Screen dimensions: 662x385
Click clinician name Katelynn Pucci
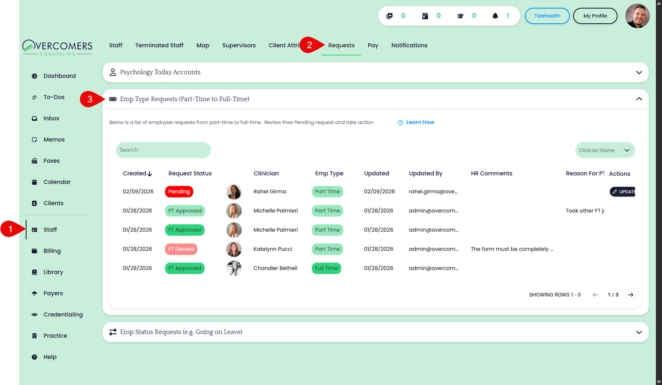coord(273,249)
